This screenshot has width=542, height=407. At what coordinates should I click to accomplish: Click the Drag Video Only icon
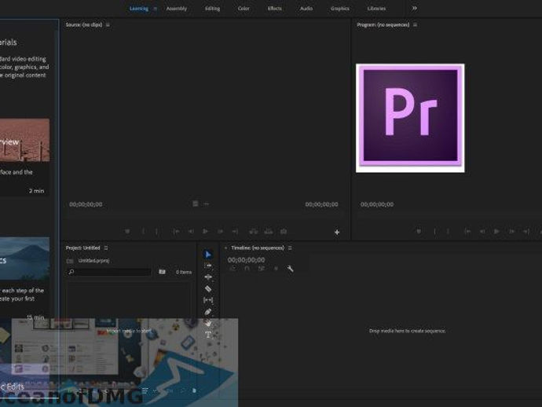pyautogui.click(x=196, y=203)
